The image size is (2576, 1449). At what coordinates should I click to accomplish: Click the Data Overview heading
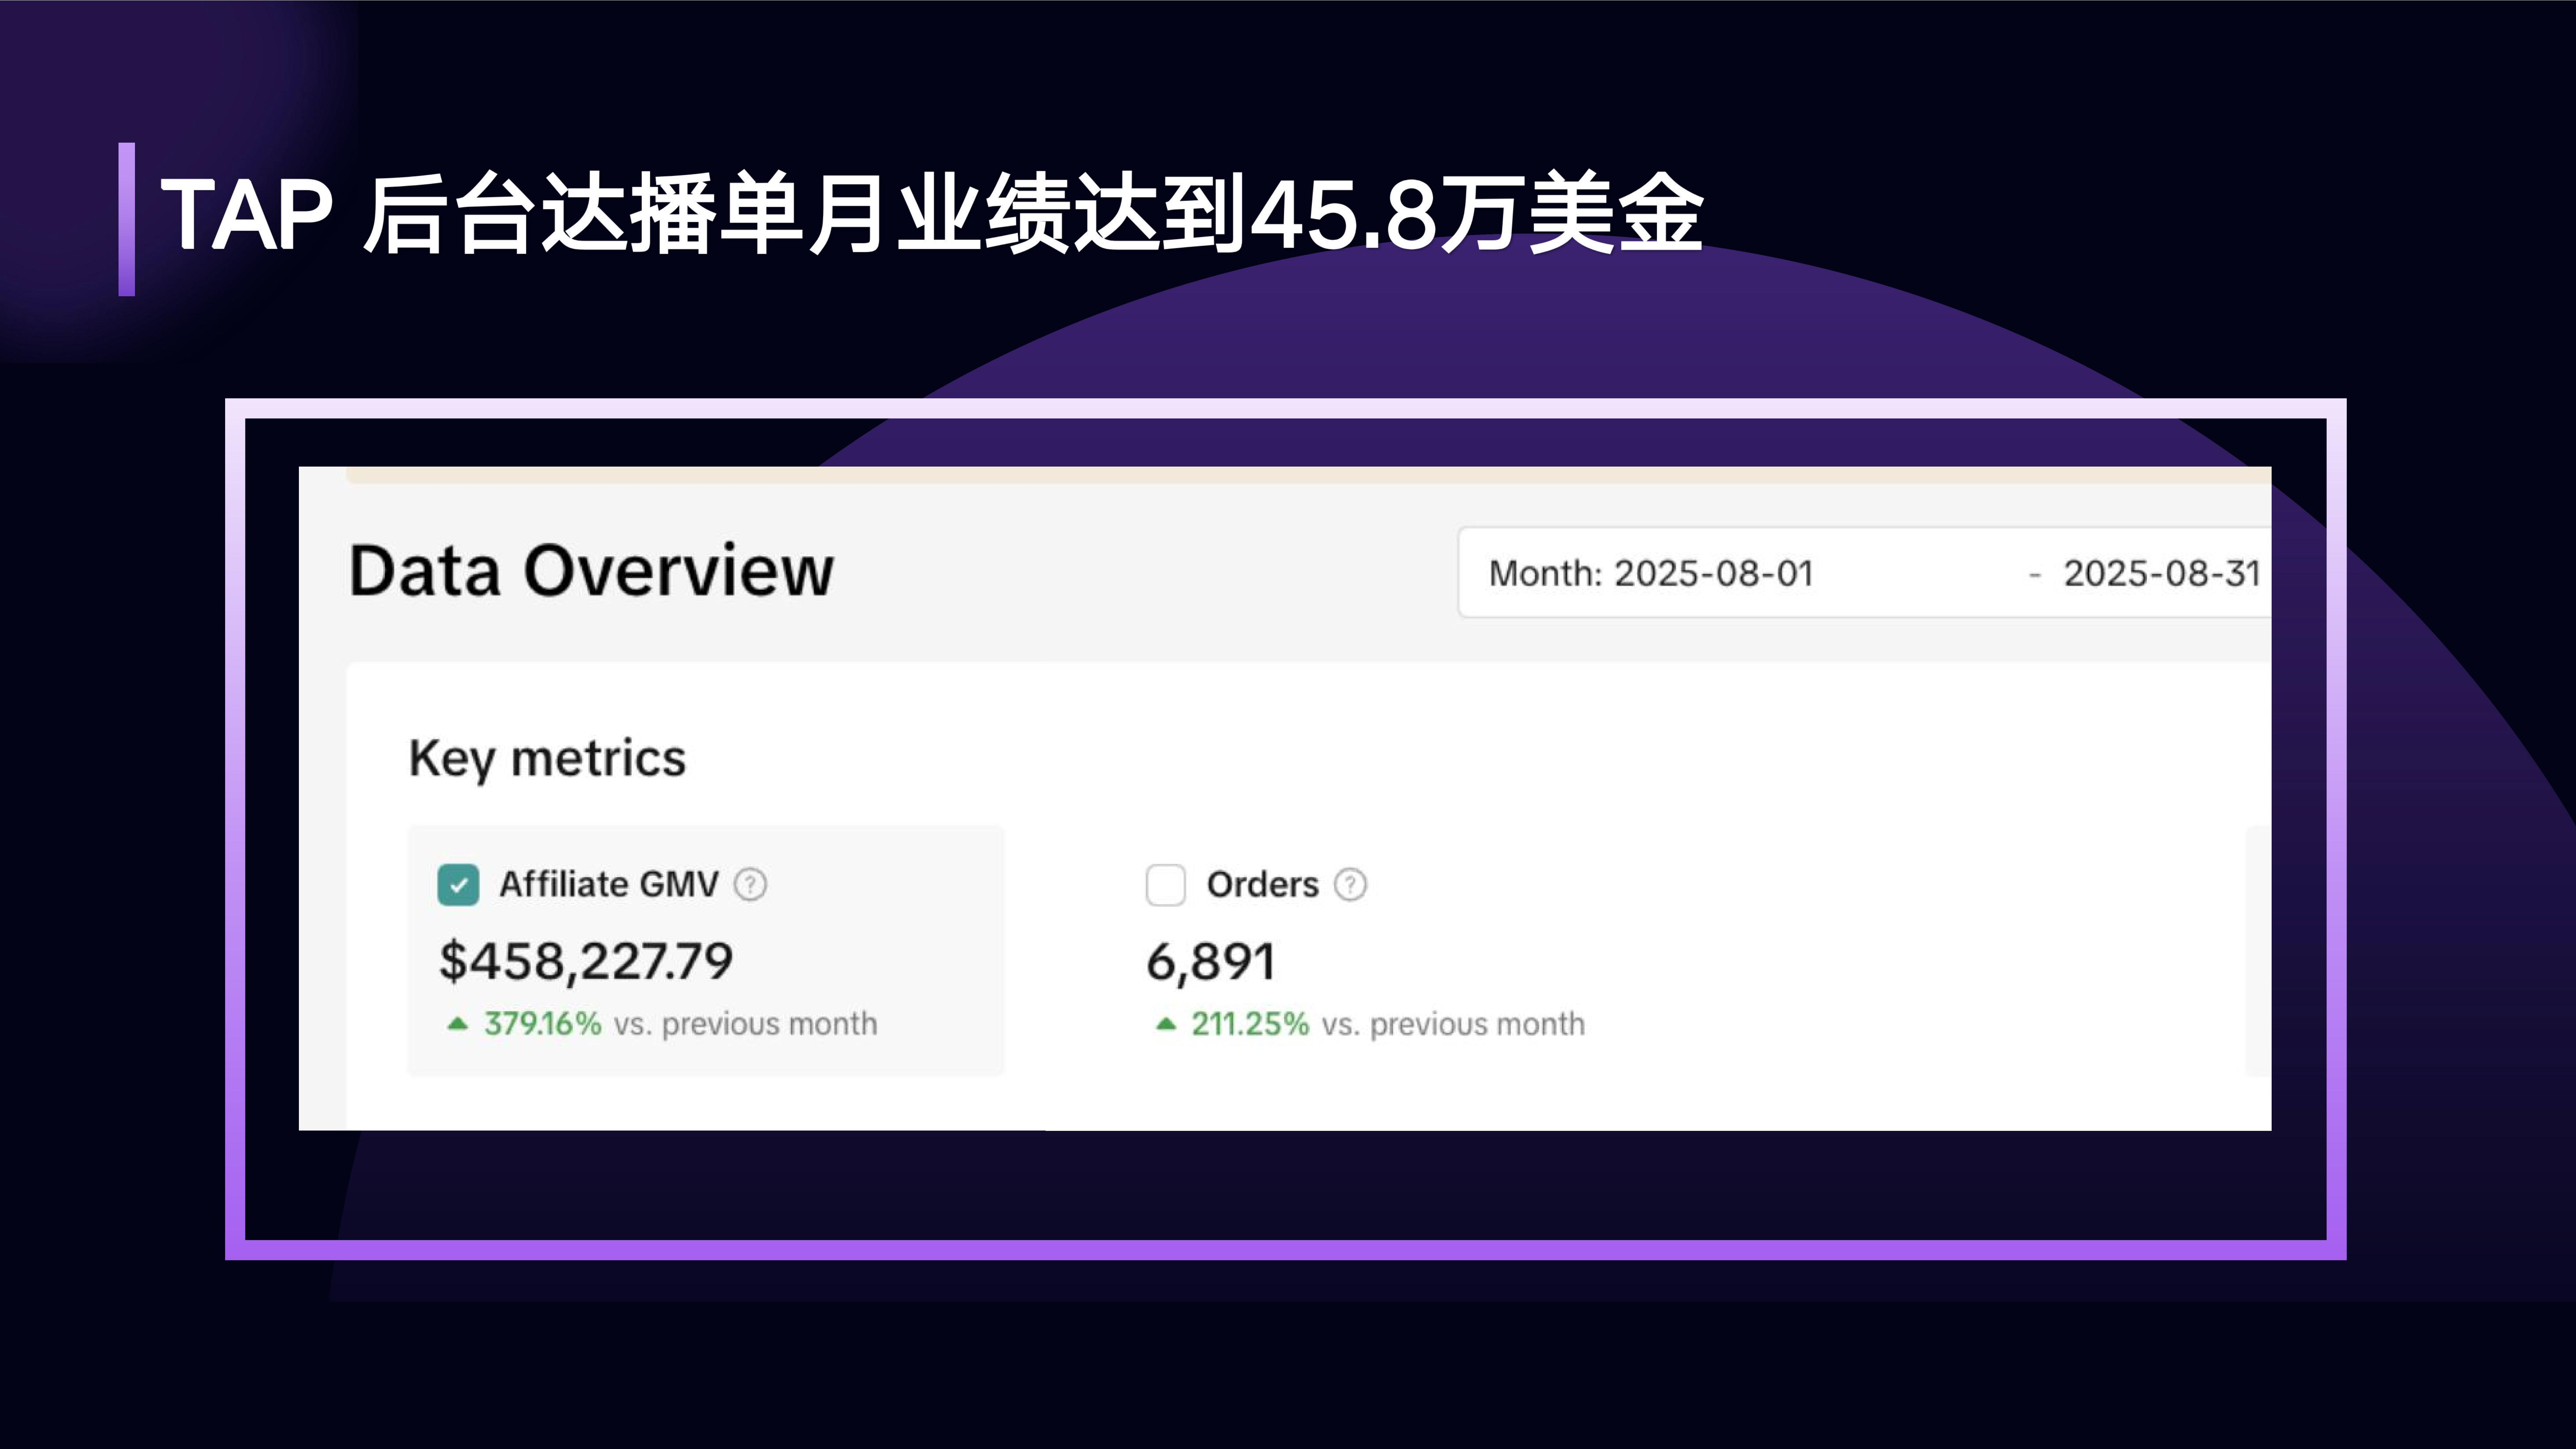591,571
